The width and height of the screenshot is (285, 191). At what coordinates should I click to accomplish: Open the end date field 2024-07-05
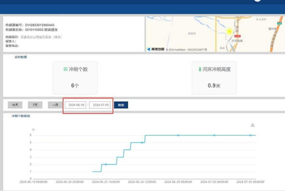(100, 105)
